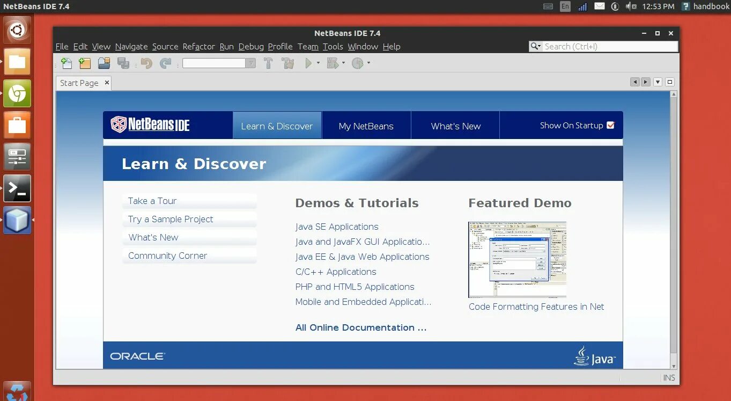Screen dimensions: 731x401
Task: Click the Community Corner button
Action: click(189, 256)
